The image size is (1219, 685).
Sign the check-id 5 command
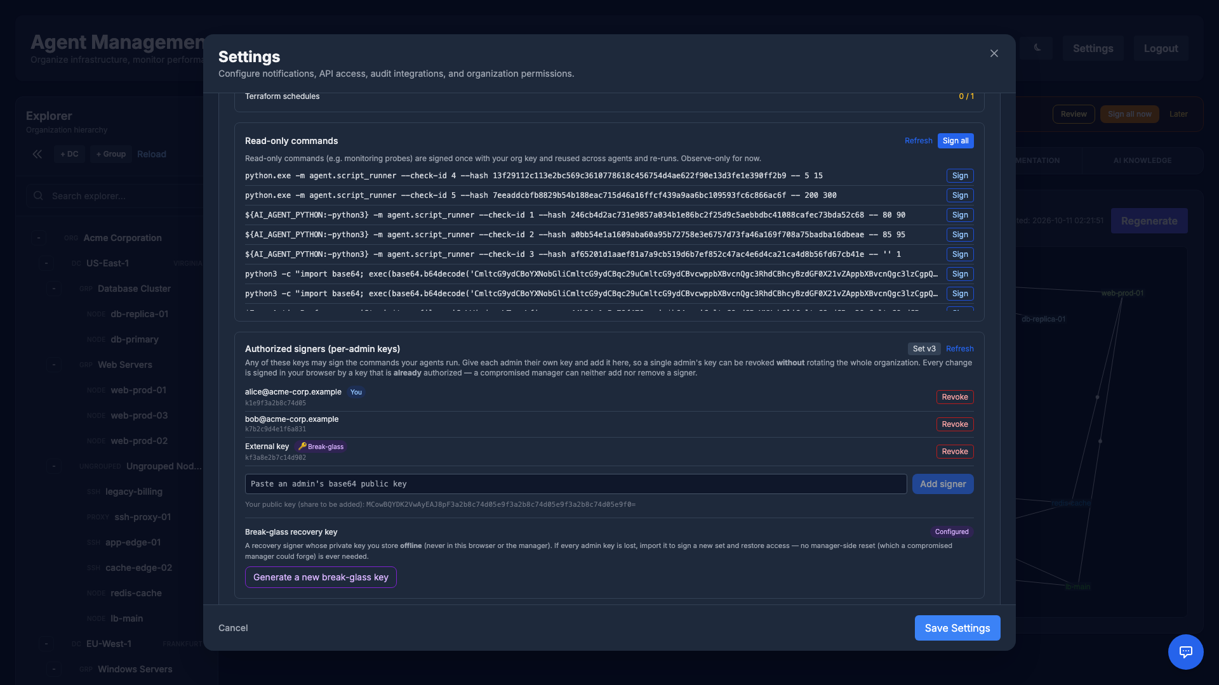point(960,195)
